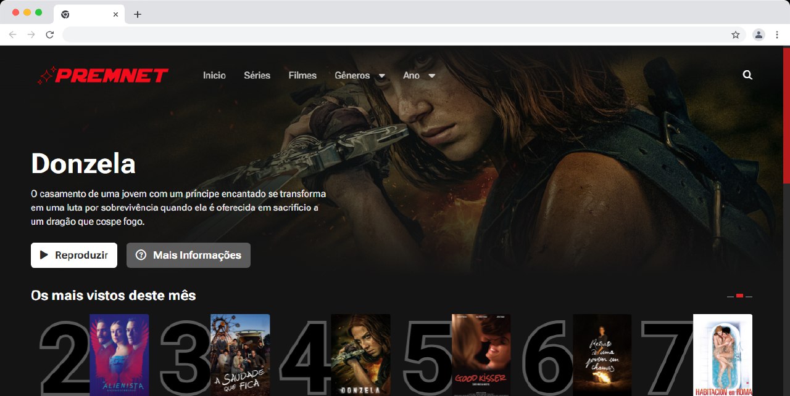Viewport: 790px width, 396px height.
Task: Expand the Ano dropdown
Action: click(419, 75)
